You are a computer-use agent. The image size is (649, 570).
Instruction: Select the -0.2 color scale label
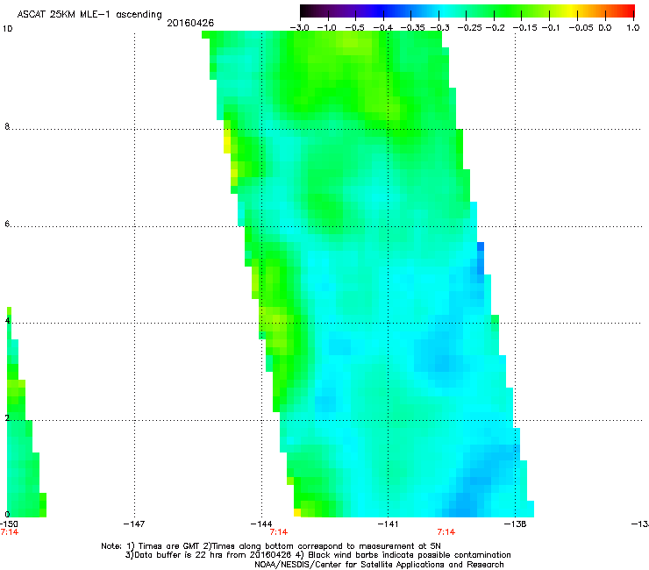(495, 28)
